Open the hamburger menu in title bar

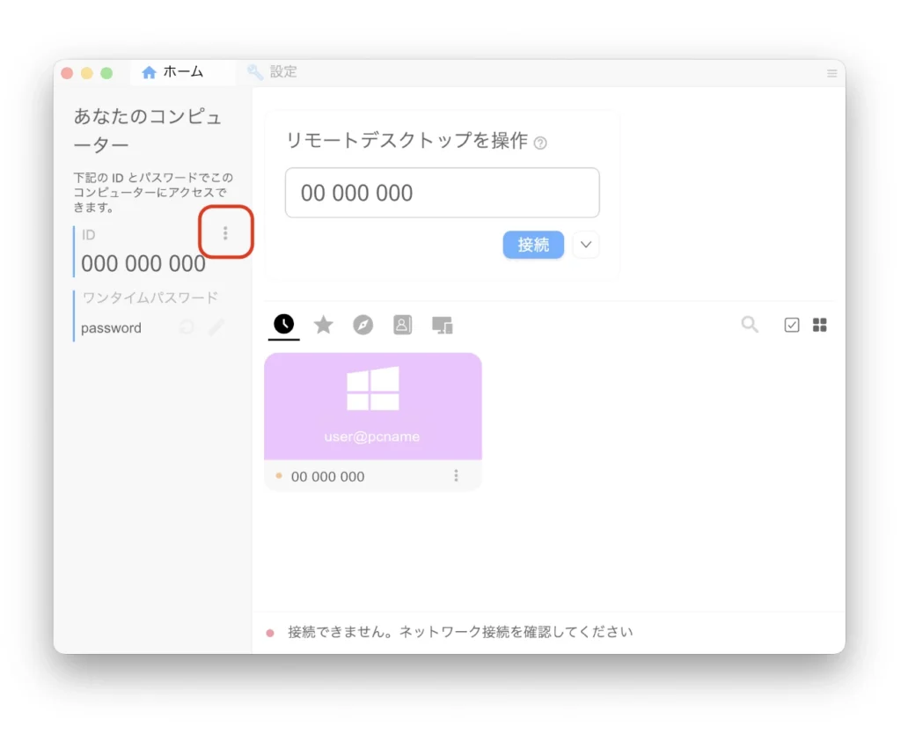point(831,73)
